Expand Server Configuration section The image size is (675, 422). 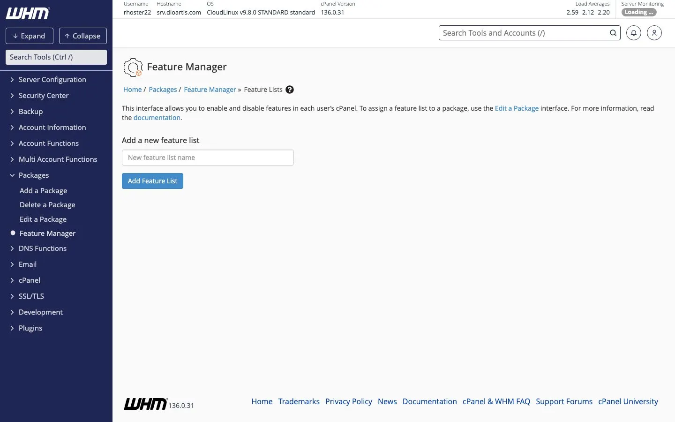(52, 80)
